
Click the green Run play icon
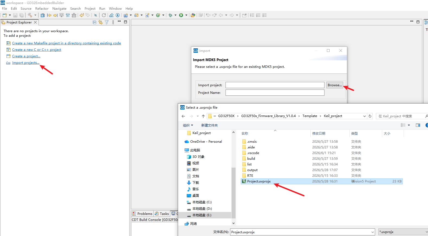181,15
